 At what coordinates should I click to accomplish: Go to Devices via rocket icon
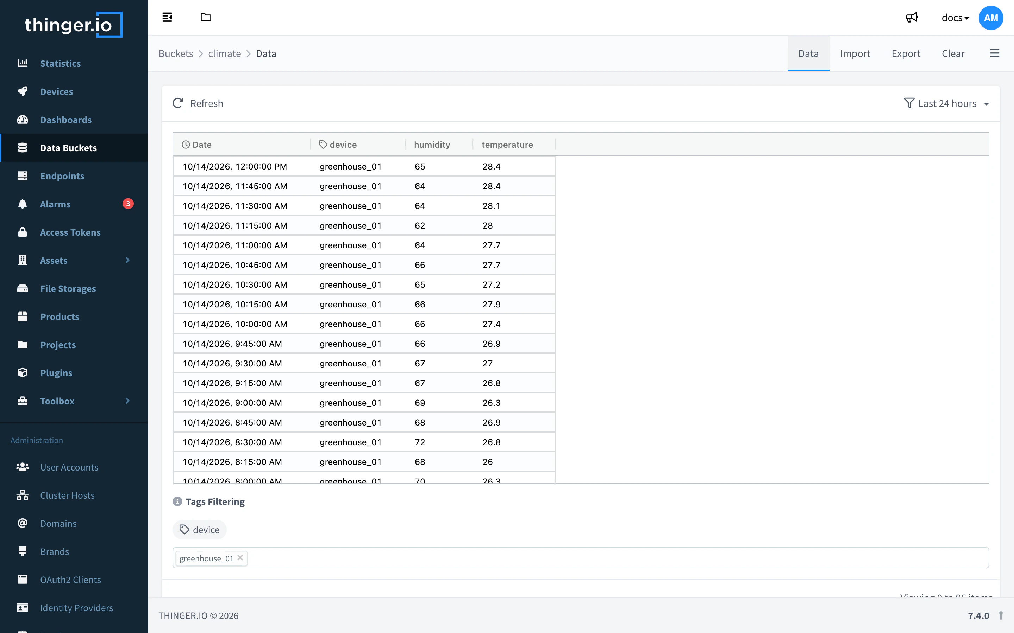23,91
